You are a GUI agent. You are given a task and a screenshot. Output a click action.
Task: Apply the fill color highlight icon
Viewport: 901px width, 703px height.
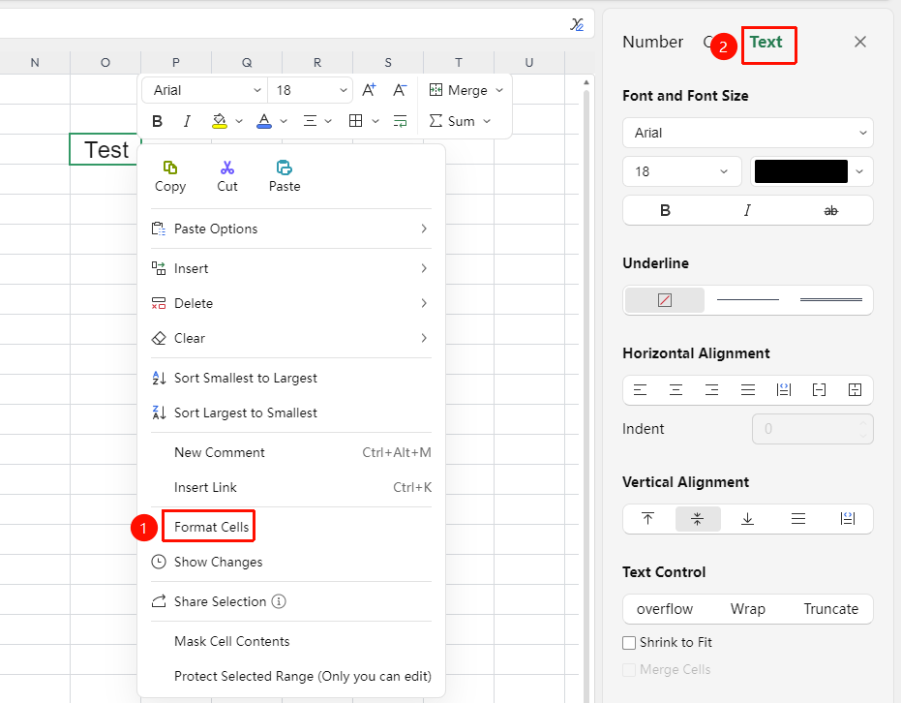220,121
